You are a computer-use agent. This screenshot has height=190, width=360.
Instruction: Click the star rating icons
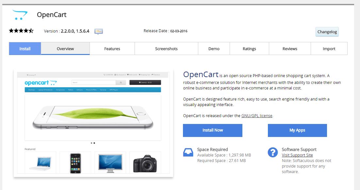(21, 31)
